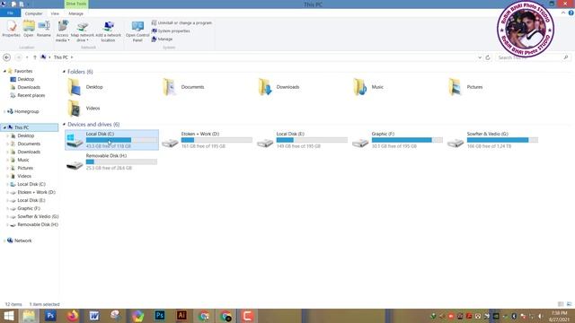Click the Rename ribbon icon
The height and width of the screenshot is (323, 575).
[44, 26]
